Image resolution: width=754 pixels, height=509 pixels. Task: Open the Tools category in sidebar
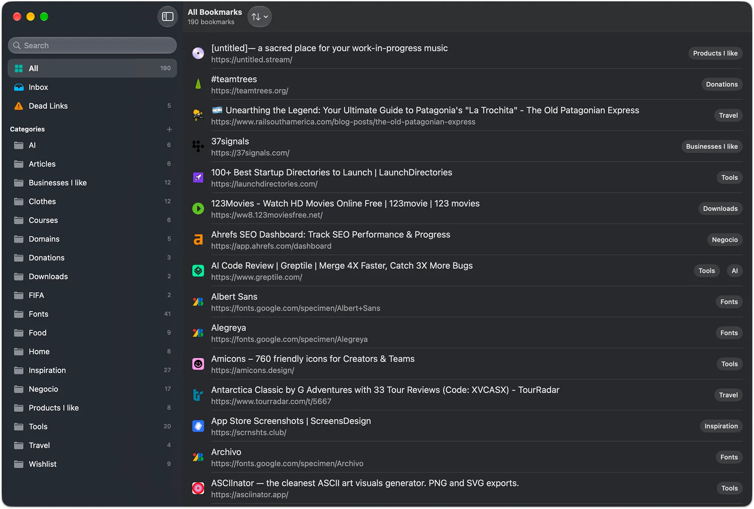coord(92,427)
